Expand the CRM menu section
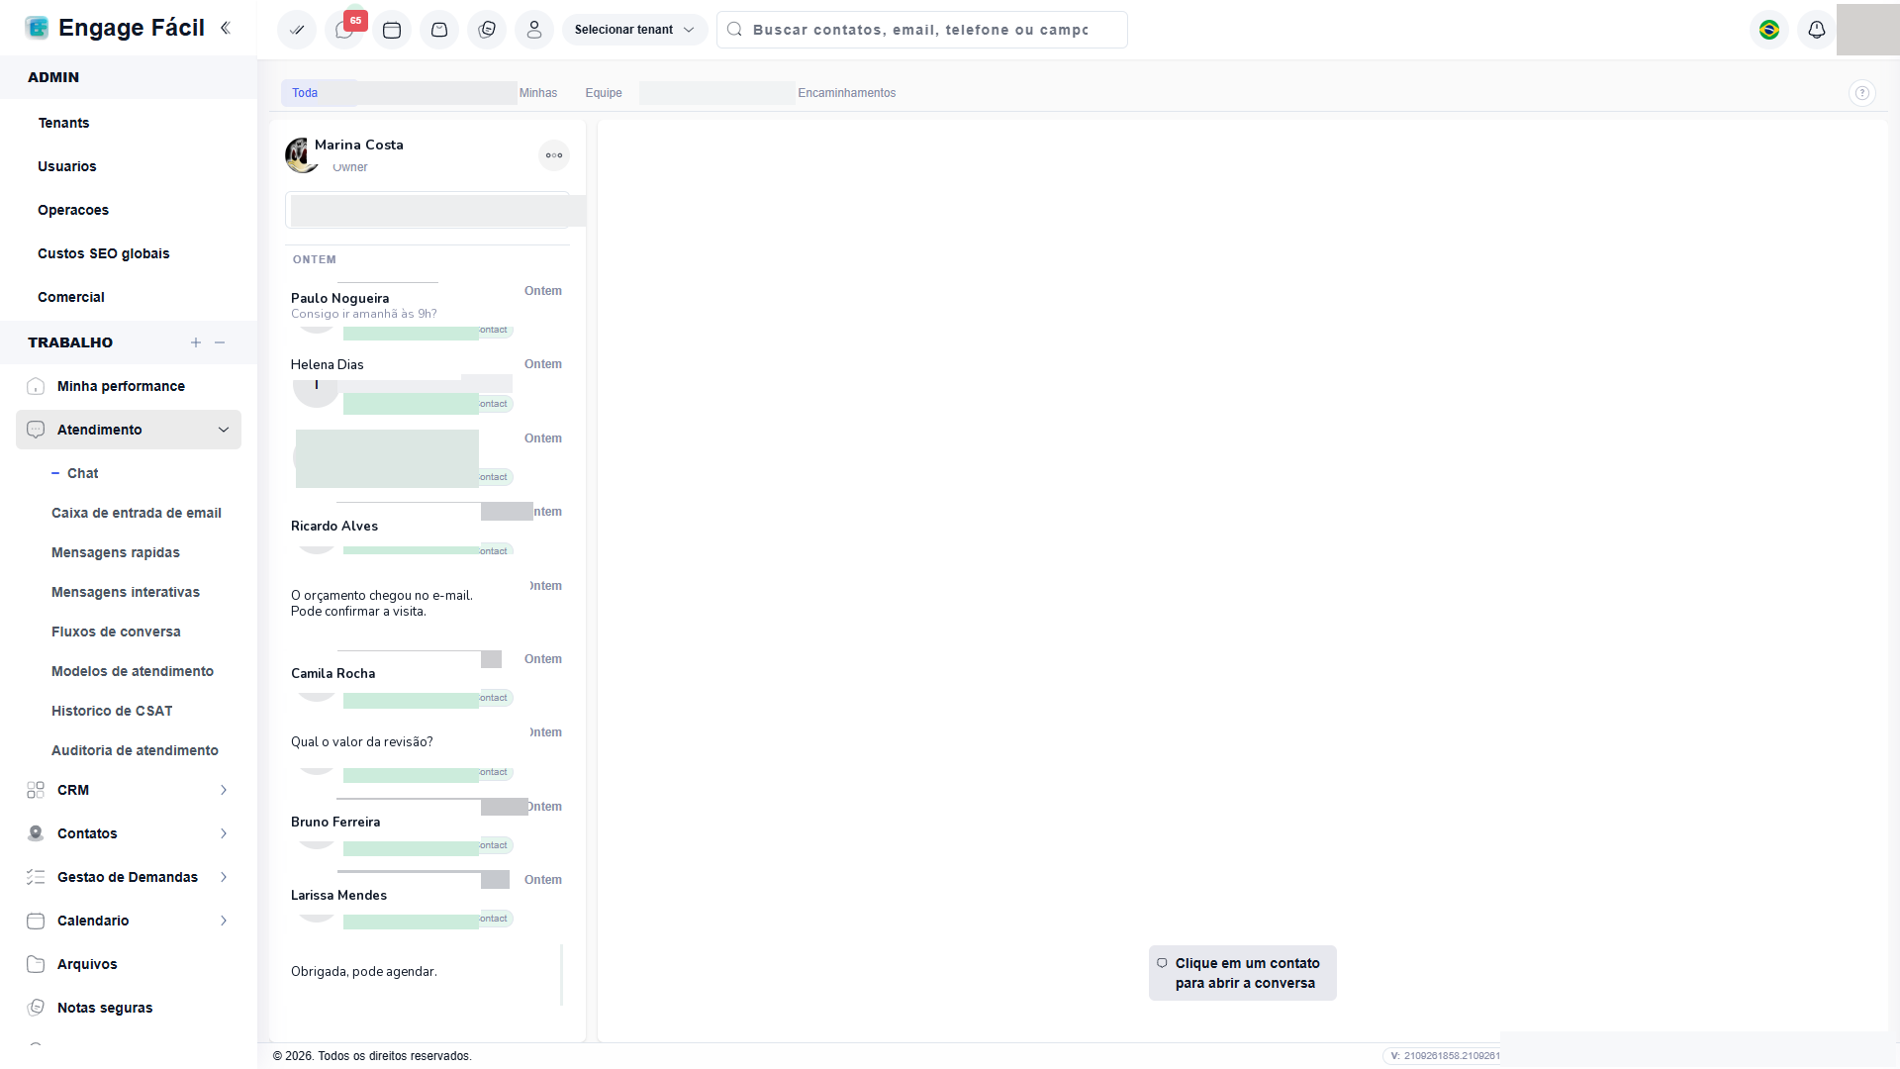This screenshot has width=1900, height=1069. tap(129, 790)
